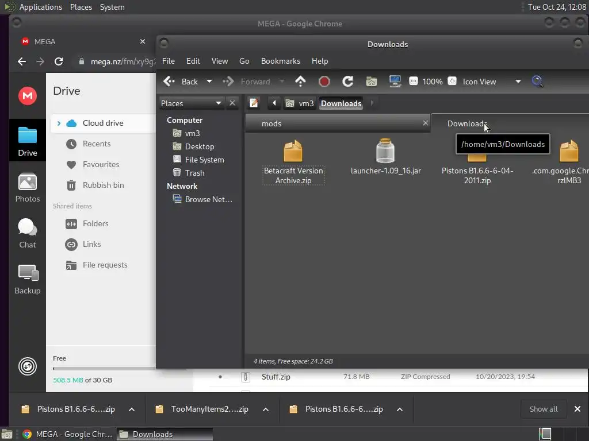Select launcher-1.09_16.jar file
589x441 pixels.
[x=385, y=157]
